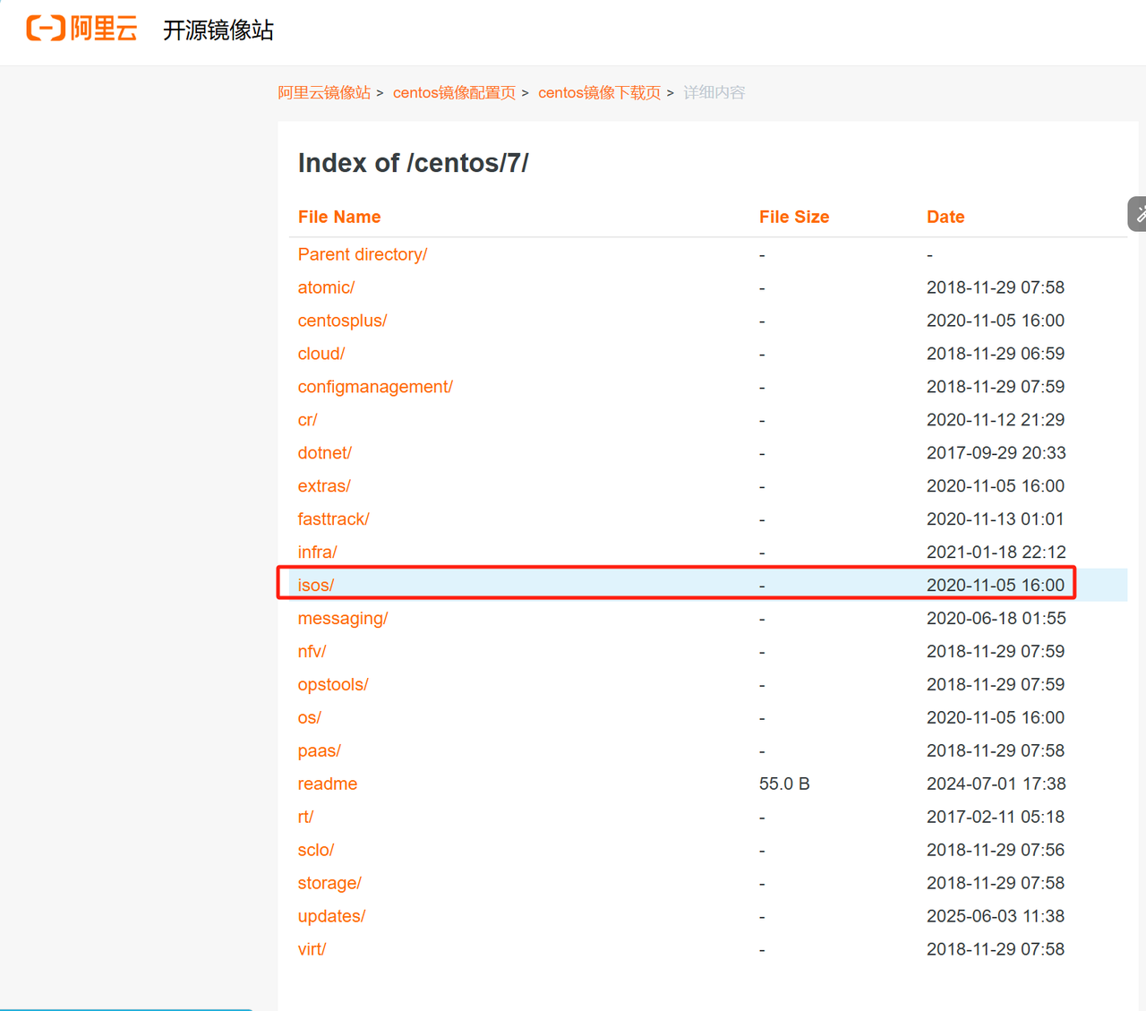Click date 2017-09-29 20:33 of dotnet

tap(996, 453)
